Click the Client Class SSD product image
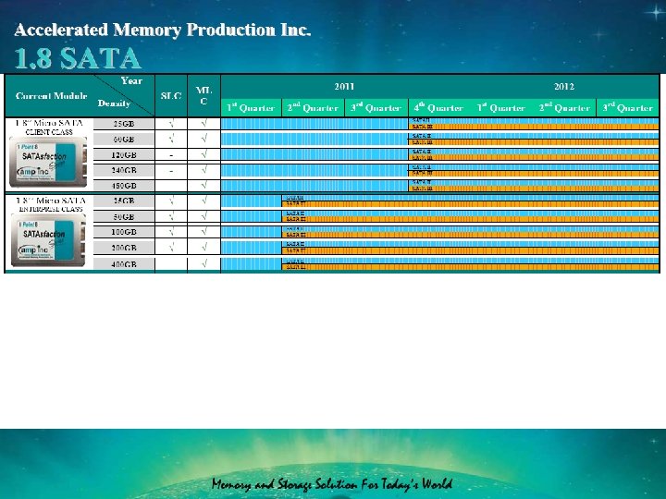 (x=48, y=162)
